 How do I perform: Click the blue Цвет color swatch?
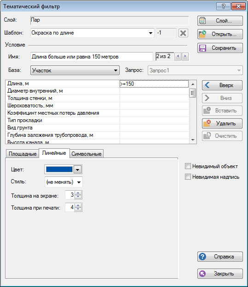tap(59, 170)
